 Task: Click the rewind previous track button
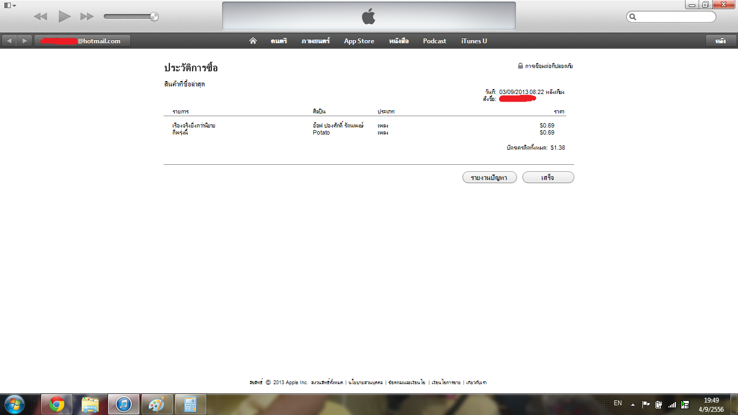[x=41, y=17]
